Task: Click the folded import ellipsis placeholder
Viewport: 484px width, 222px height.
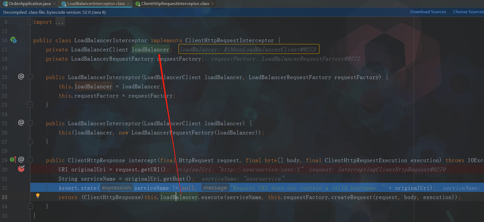Action: (x=59, y=22)
